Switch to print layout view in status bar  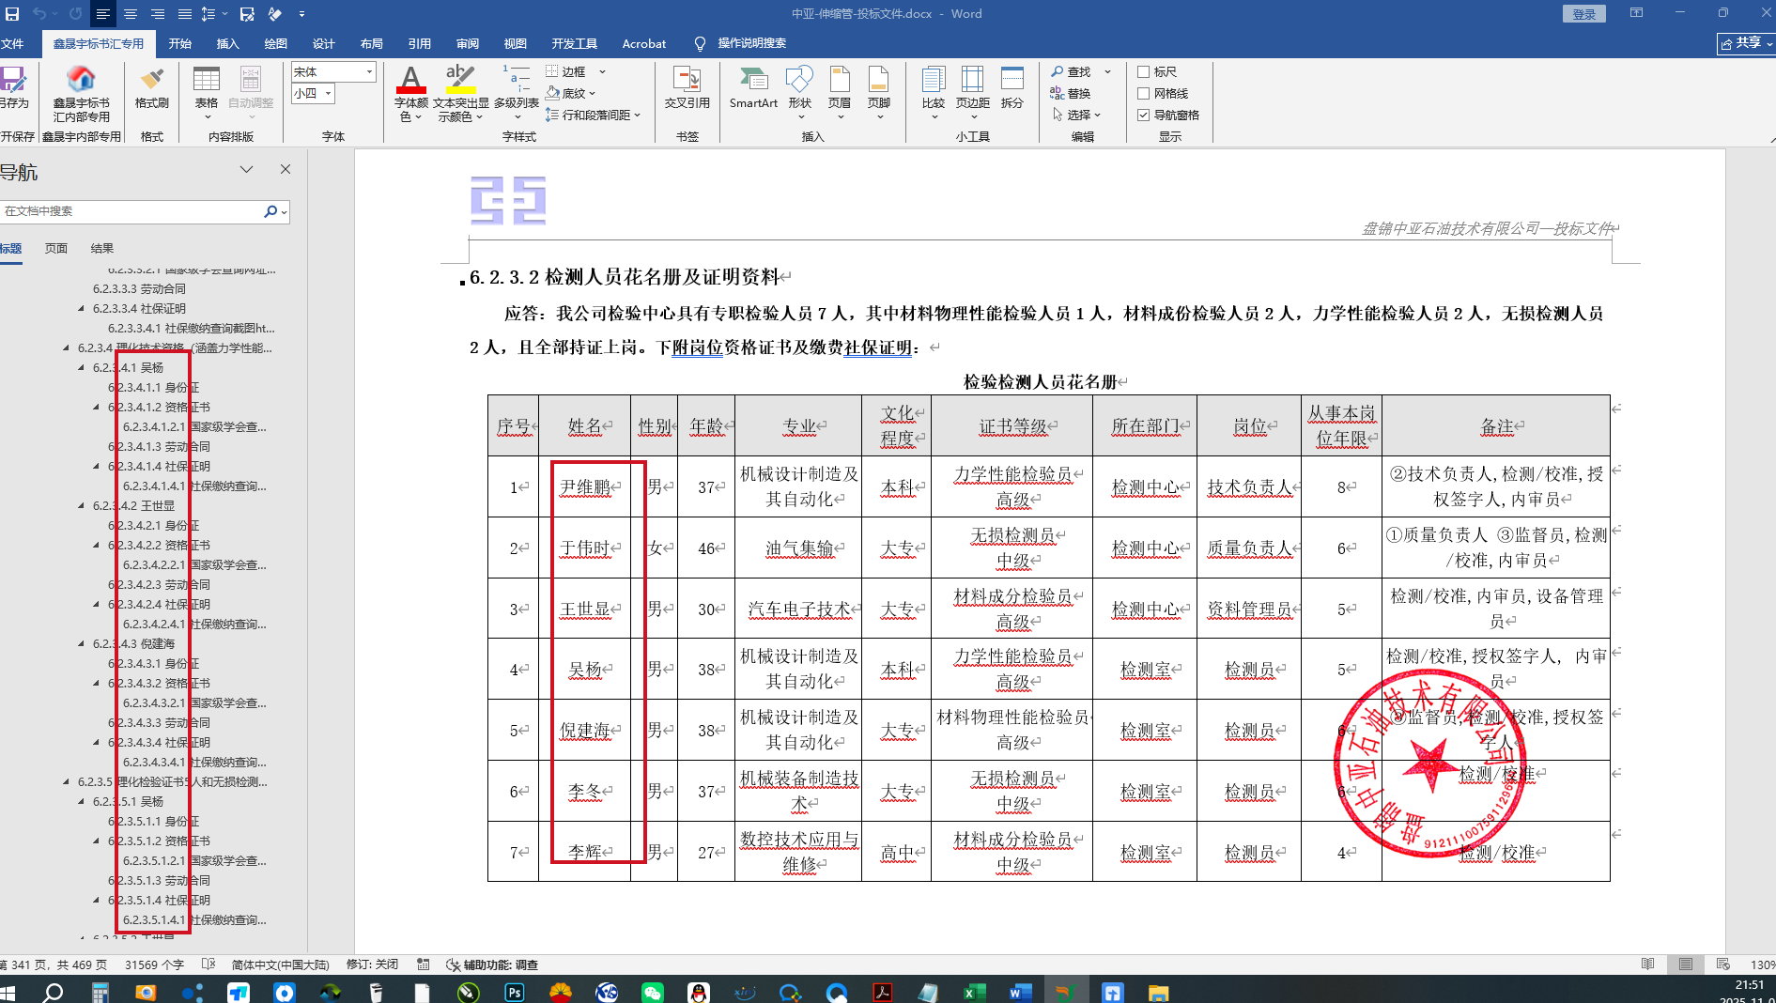[x=1686, y=964]
